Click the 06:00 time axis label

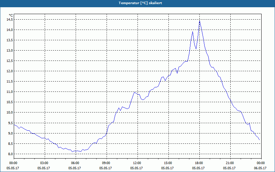coord(76,163)
